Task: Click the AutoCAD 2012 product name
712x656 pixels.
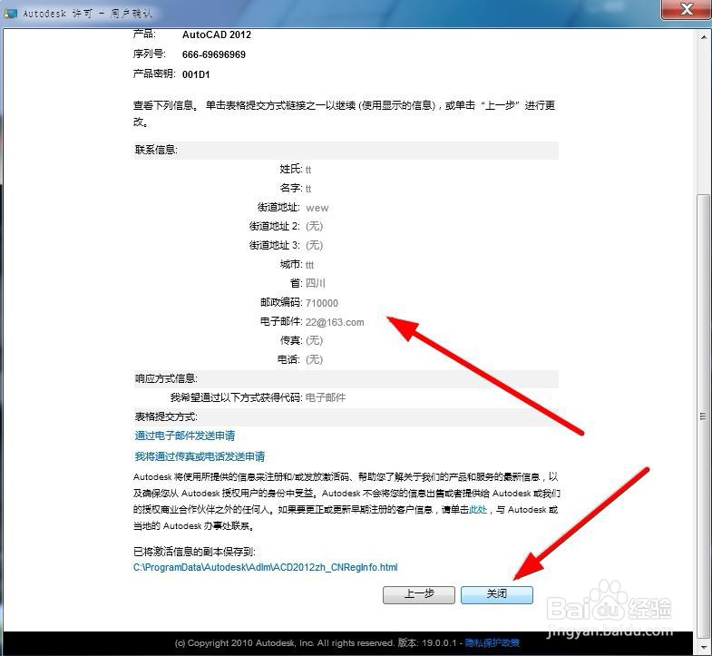Action: 217,34
